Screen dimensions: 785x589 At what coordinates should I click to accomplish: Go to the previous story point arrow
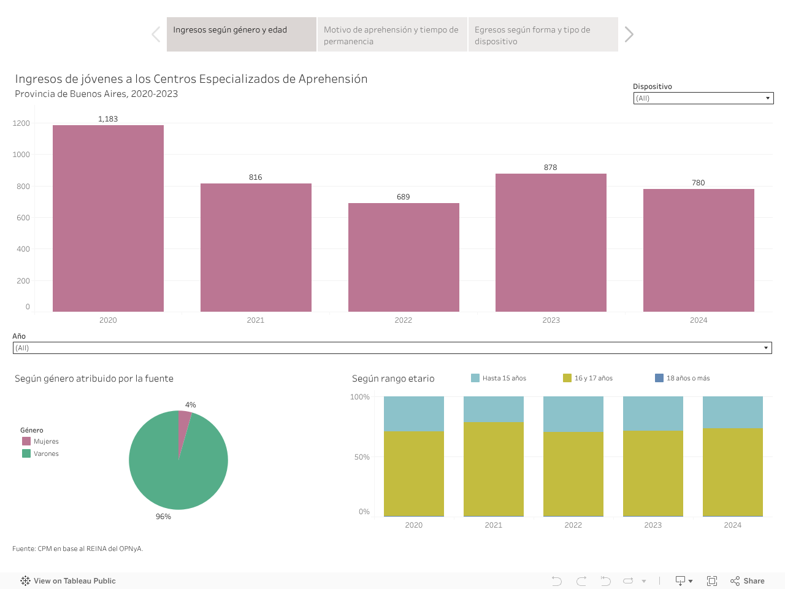[x=156, y=34]
